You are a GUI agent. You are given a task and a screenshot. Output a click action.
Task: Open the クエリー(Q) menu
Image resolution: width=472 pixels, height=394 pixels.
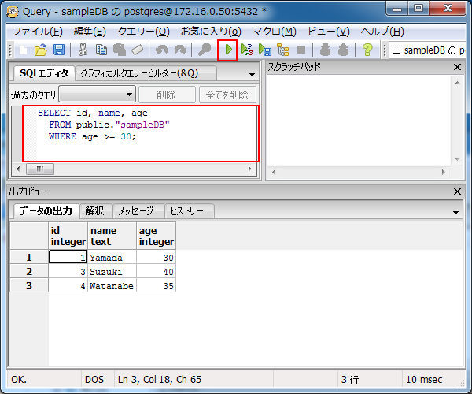point(142,32)
